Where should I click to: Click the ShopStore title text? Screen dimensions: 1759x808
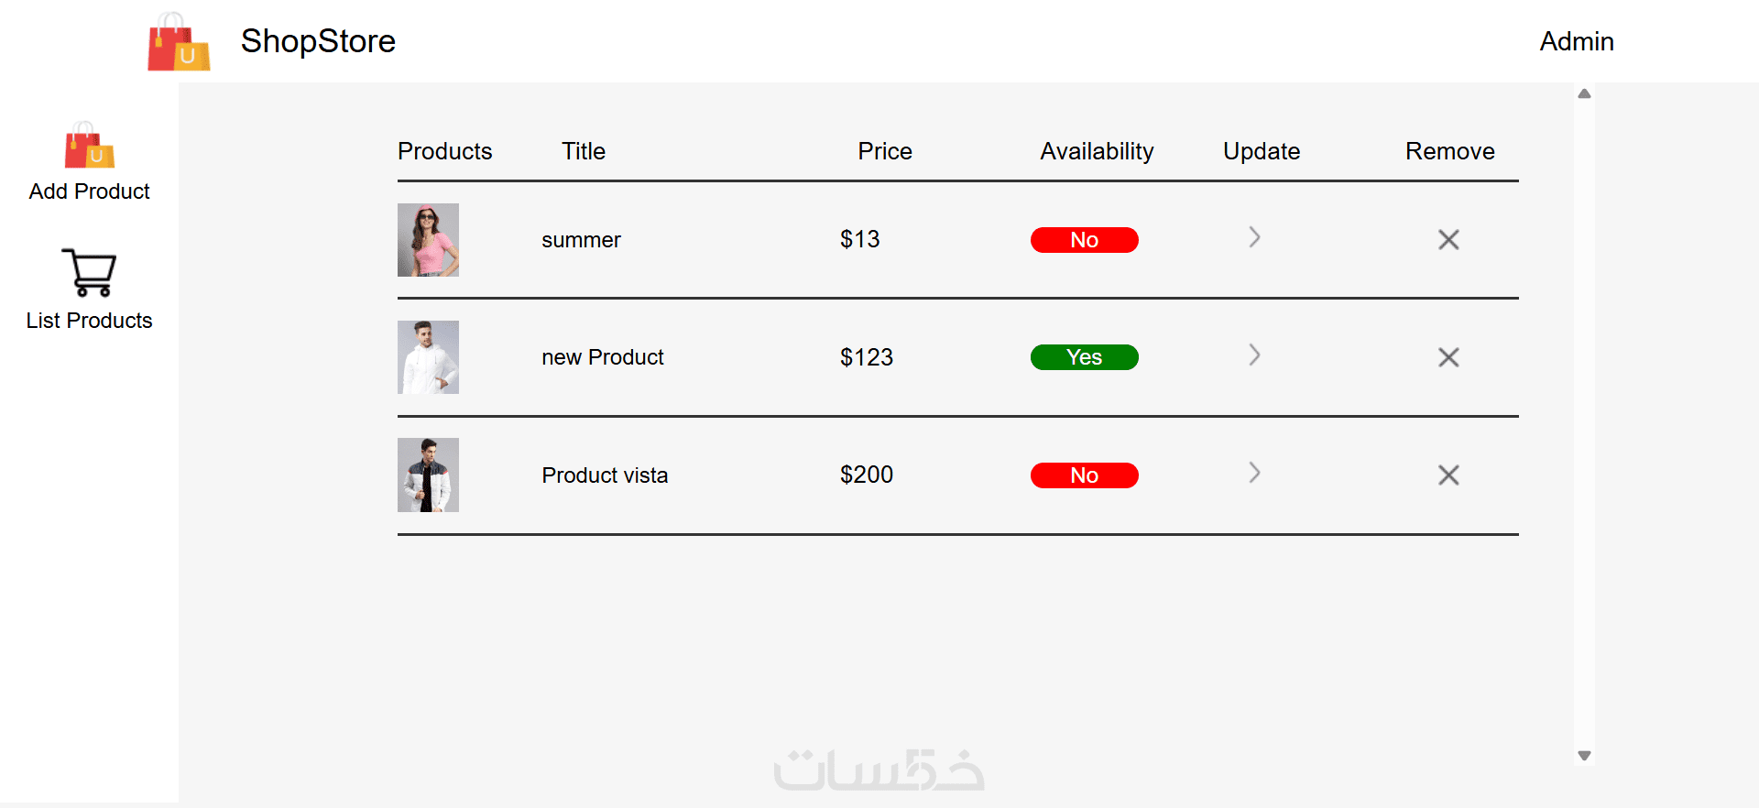tap(318, 41)
